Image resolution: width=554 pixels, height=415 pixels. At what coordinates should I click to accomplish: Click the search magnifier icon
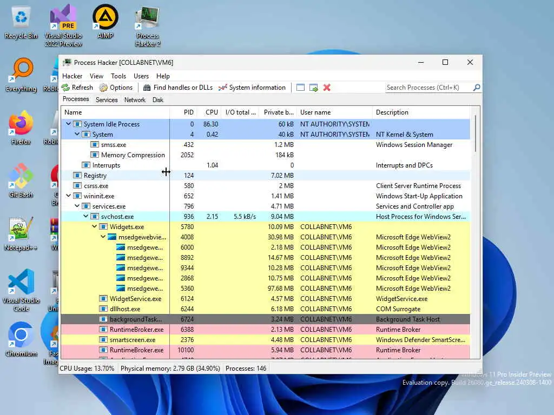click(x=477, y=87)
